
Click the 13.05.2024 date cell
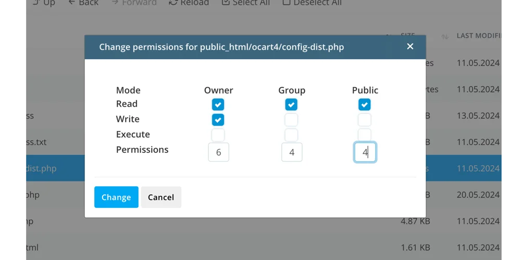(x=478, y=116)
